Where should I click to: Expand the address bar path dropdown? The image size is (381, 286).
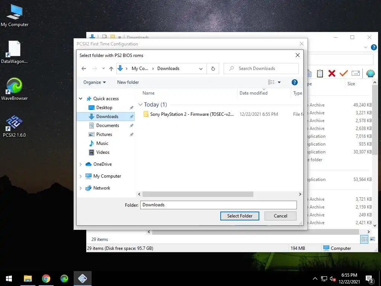201,69
